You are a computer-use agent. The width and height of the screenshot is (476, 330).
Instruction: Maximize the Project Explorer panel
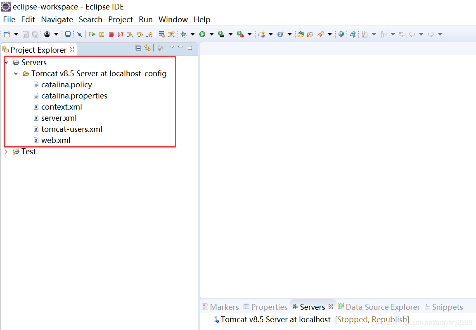(x=190, y=47)
